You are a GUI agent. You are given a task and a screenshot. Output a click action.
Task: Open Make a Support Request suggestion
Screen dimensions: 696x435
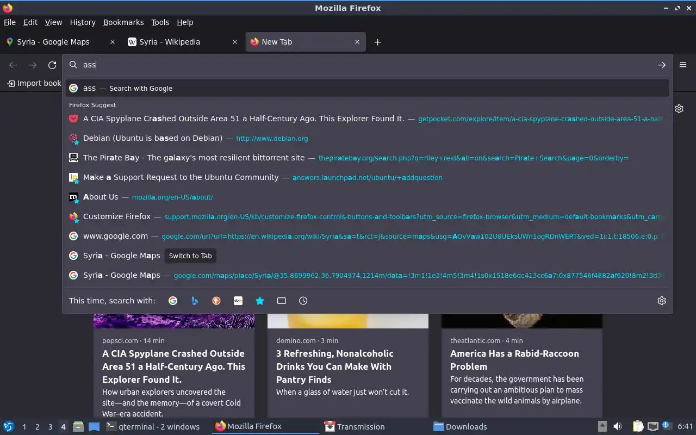368,177
